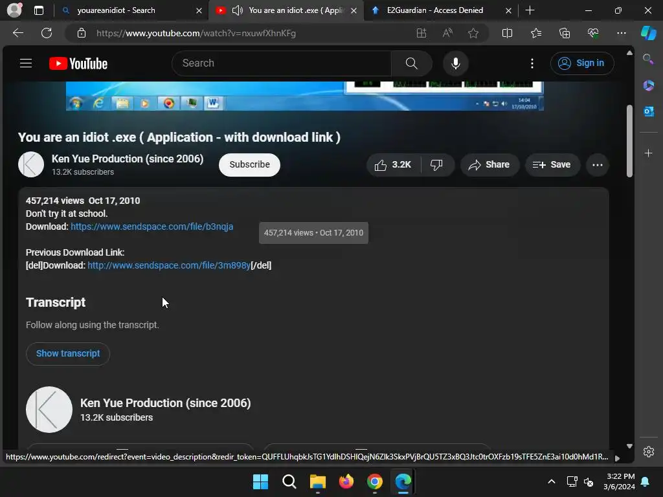Close the youareanidiot Search tab
663x497 pixels.
199,10
